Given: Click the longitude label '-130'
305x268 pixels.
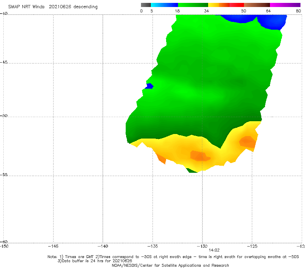Looking at the screenshot, I should tap(202, 246).
